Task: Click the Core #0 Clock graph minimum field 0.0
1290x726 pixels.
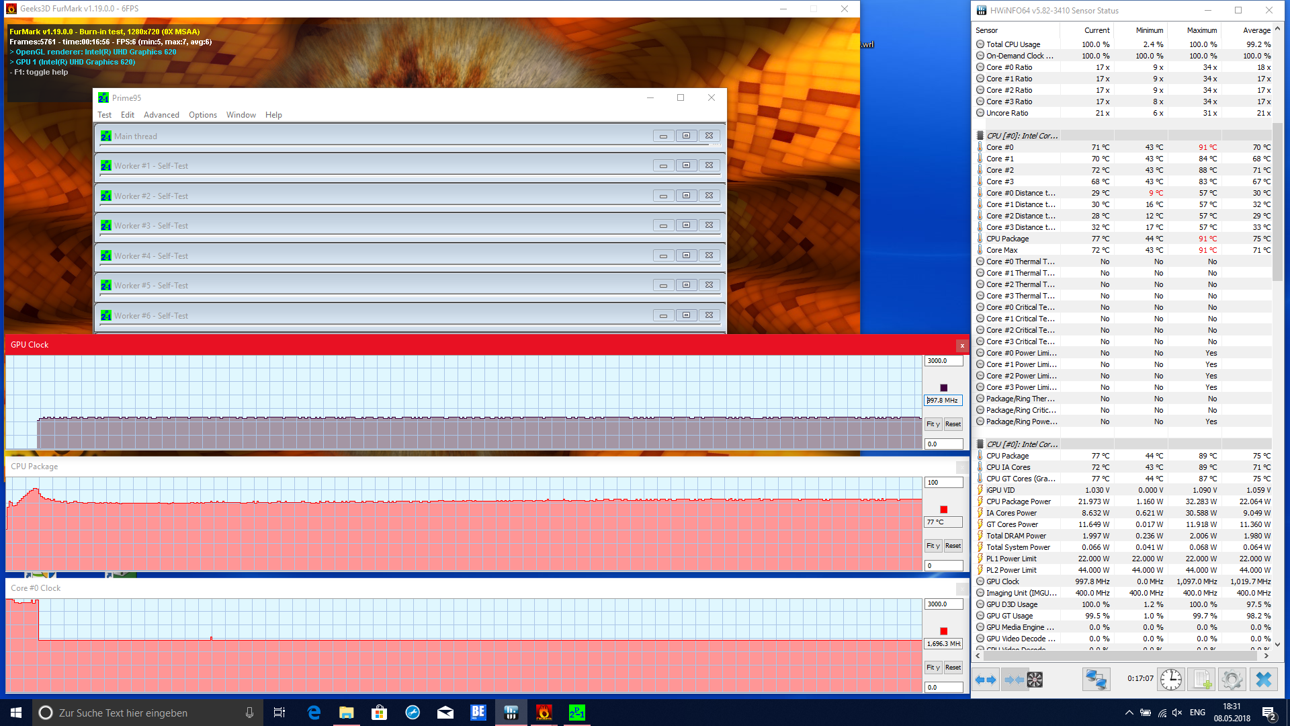Action: 943,688
